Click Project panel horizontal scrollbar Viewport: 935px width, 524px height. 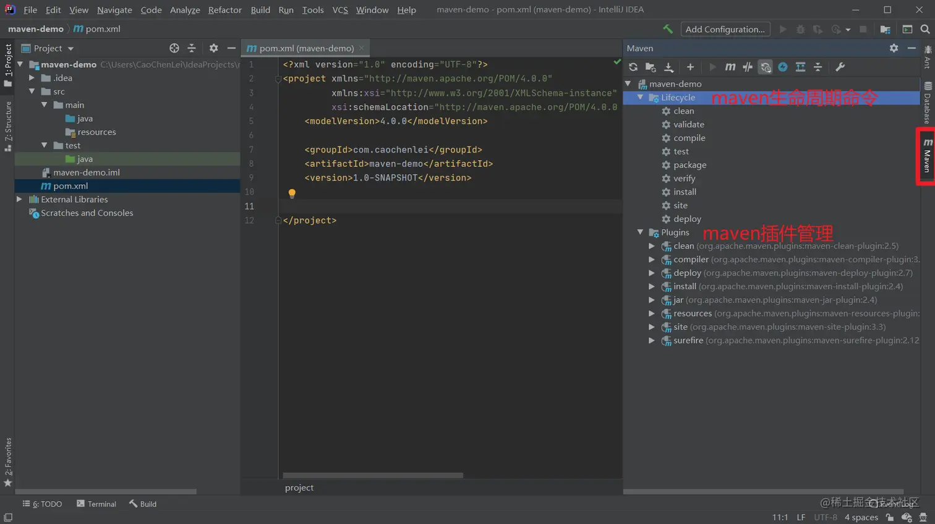(x=106, y=492)
